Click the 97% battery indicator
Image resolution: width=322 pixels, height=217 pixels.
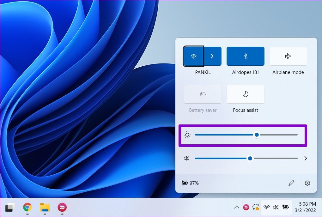click(190, 183)
